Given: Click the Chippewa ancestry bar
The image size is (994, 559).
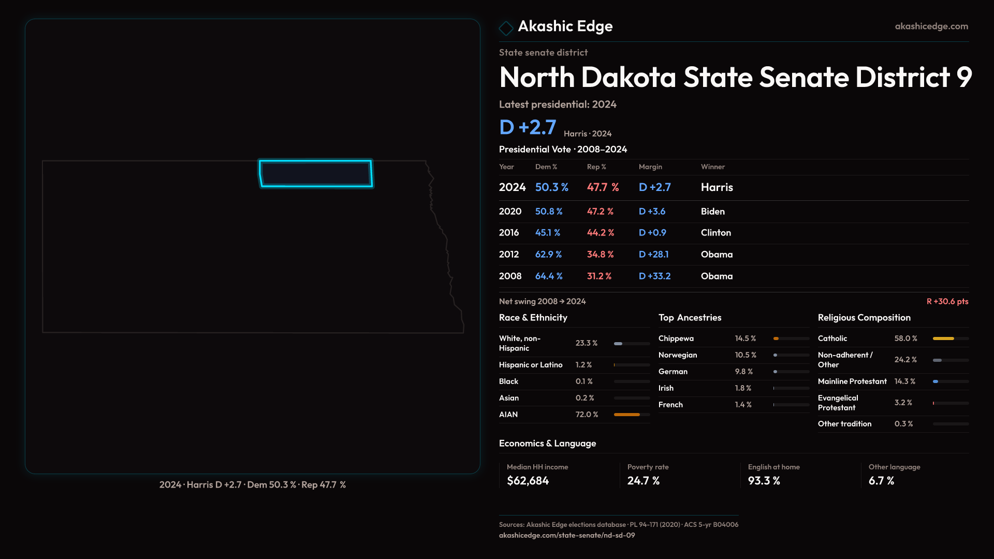Looking at the screenshot, I should (x=776, y=339).
